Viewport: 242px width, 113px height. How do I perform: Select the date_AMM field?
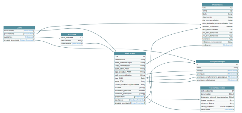pyautogui.click(x=130, y=78)
